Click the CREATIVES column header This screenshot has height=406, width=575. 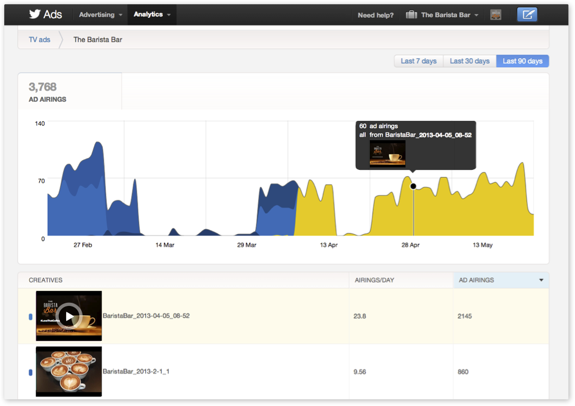[45, 280]
